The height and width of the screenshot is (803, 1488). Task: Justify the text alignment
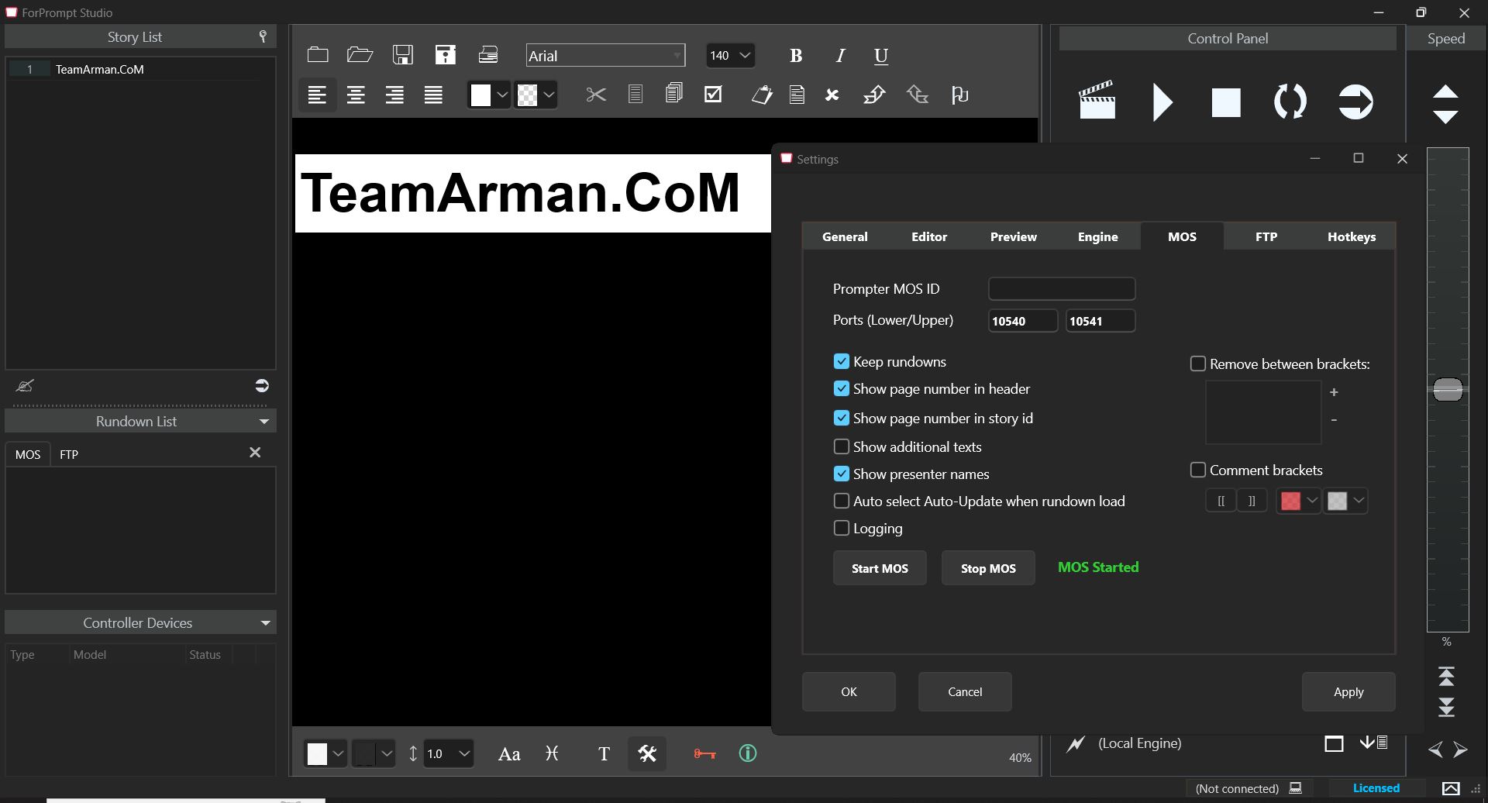click(x=433, y=95)
